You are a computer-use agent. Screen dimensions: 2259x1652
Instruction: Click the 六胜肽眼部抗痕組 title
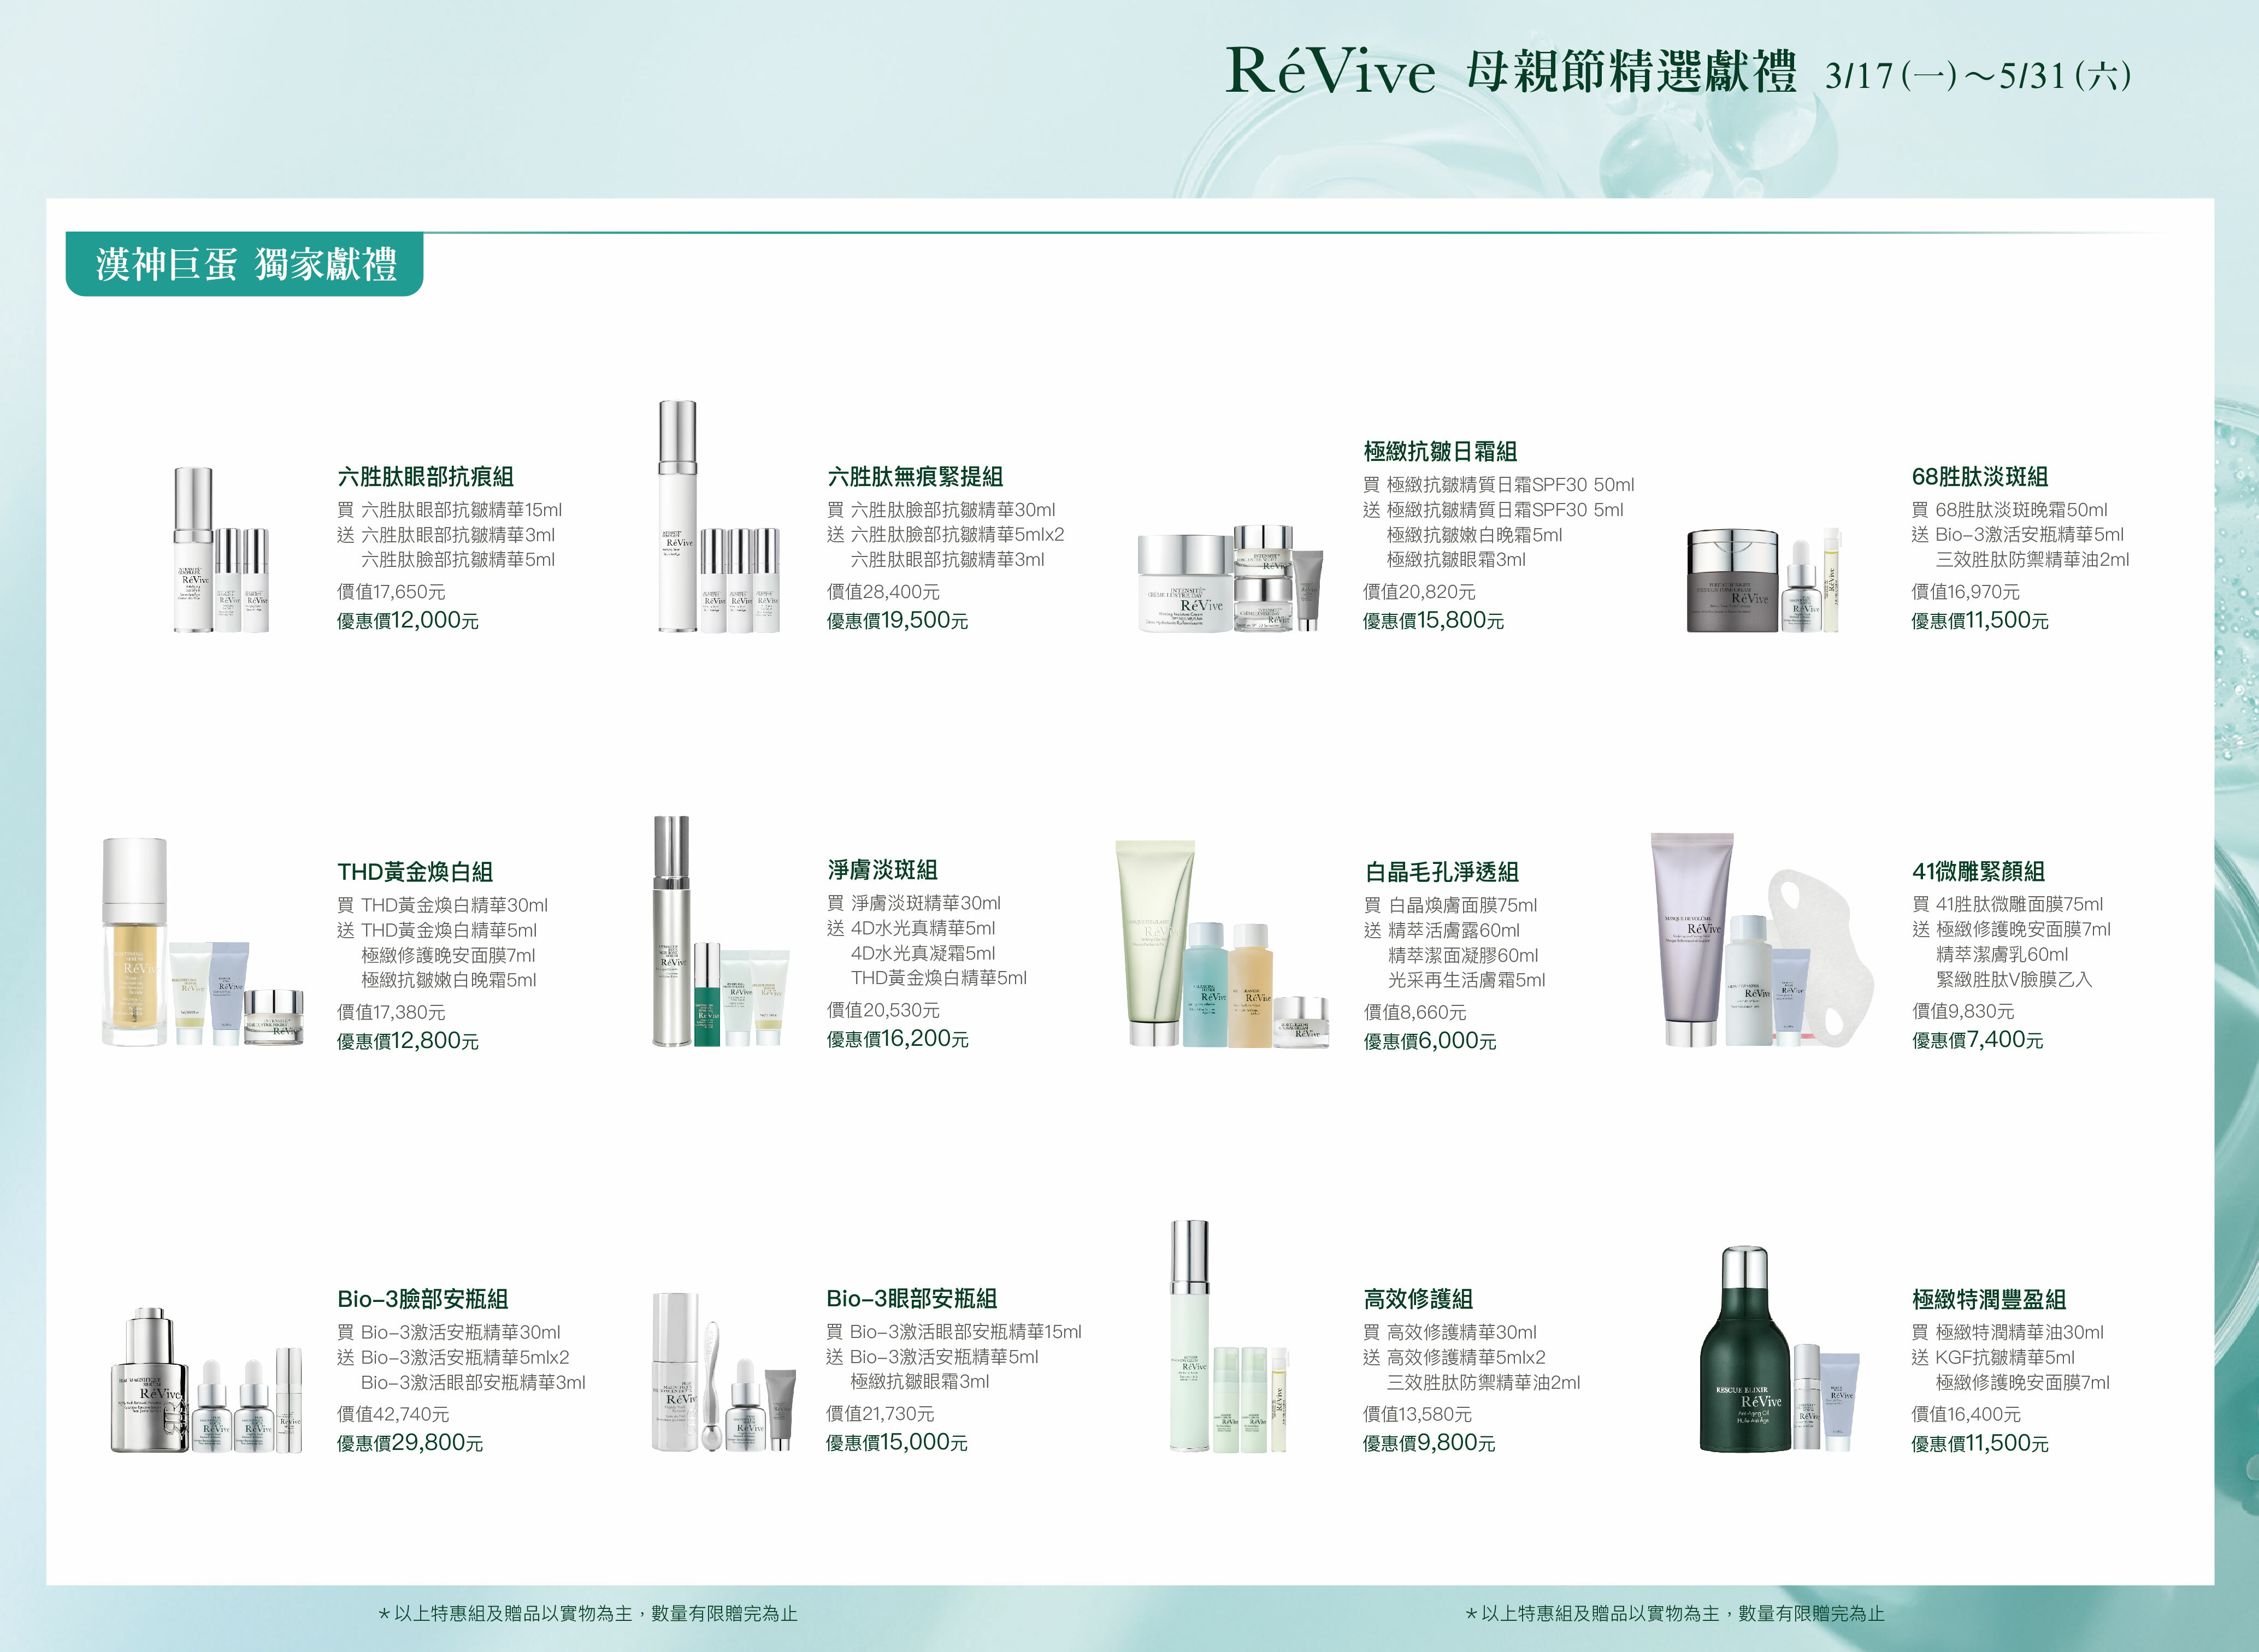pos(425,477)
